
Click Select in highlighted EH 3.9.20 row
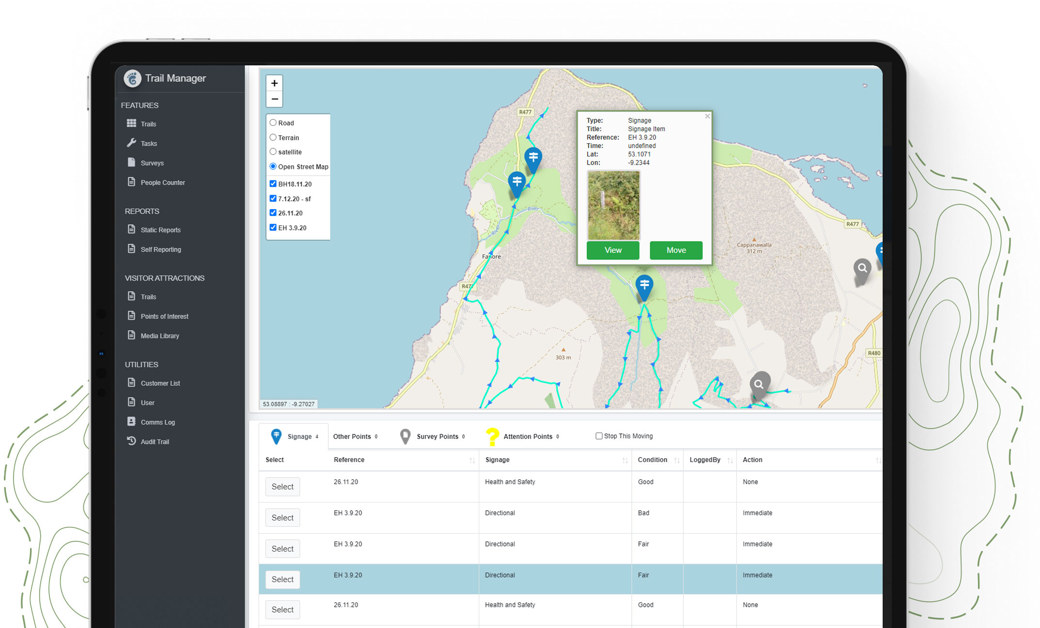pyautogui.click(x=283, y=579)
